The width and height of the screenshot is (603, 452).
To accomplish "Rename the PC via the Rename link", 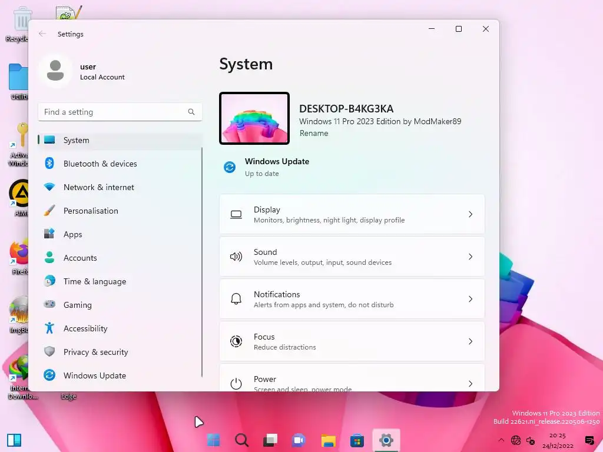I will click(314, 134).
